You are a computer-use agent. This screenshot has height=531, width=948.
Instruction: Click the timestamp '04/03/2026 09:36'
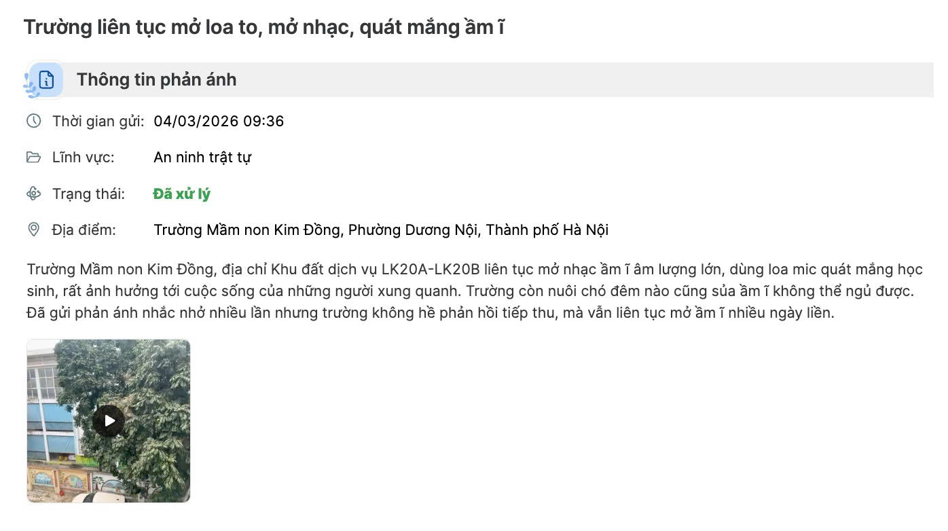tap(219, 121)
